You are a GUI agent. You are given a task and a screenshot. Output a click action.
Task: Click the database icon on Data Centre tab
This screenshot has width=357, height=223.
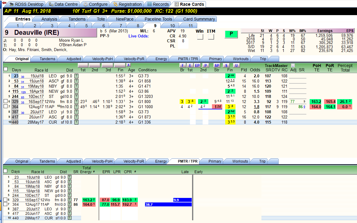pyautogui.click(x=51, y=4)
